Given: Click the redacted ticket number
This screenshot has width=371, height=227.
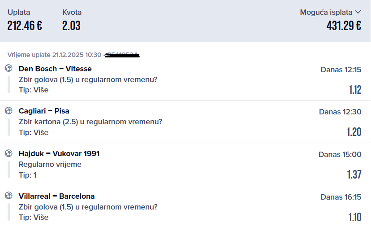Looking at the screenshot, I should 122,55.
